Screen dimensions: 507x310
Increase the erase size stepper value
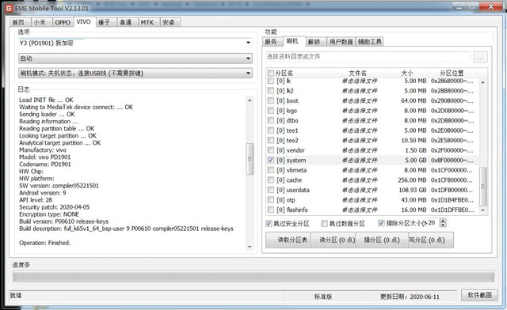click(444, 221)
